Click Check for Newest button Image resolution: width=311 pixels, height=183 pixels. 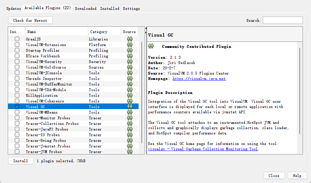coord(30,20)
